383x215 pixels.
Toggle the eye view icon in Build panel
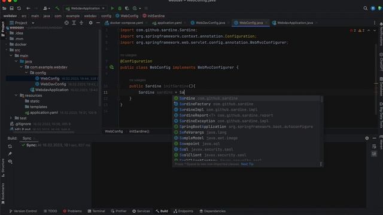pyautogui.click(x=10, y=161)
